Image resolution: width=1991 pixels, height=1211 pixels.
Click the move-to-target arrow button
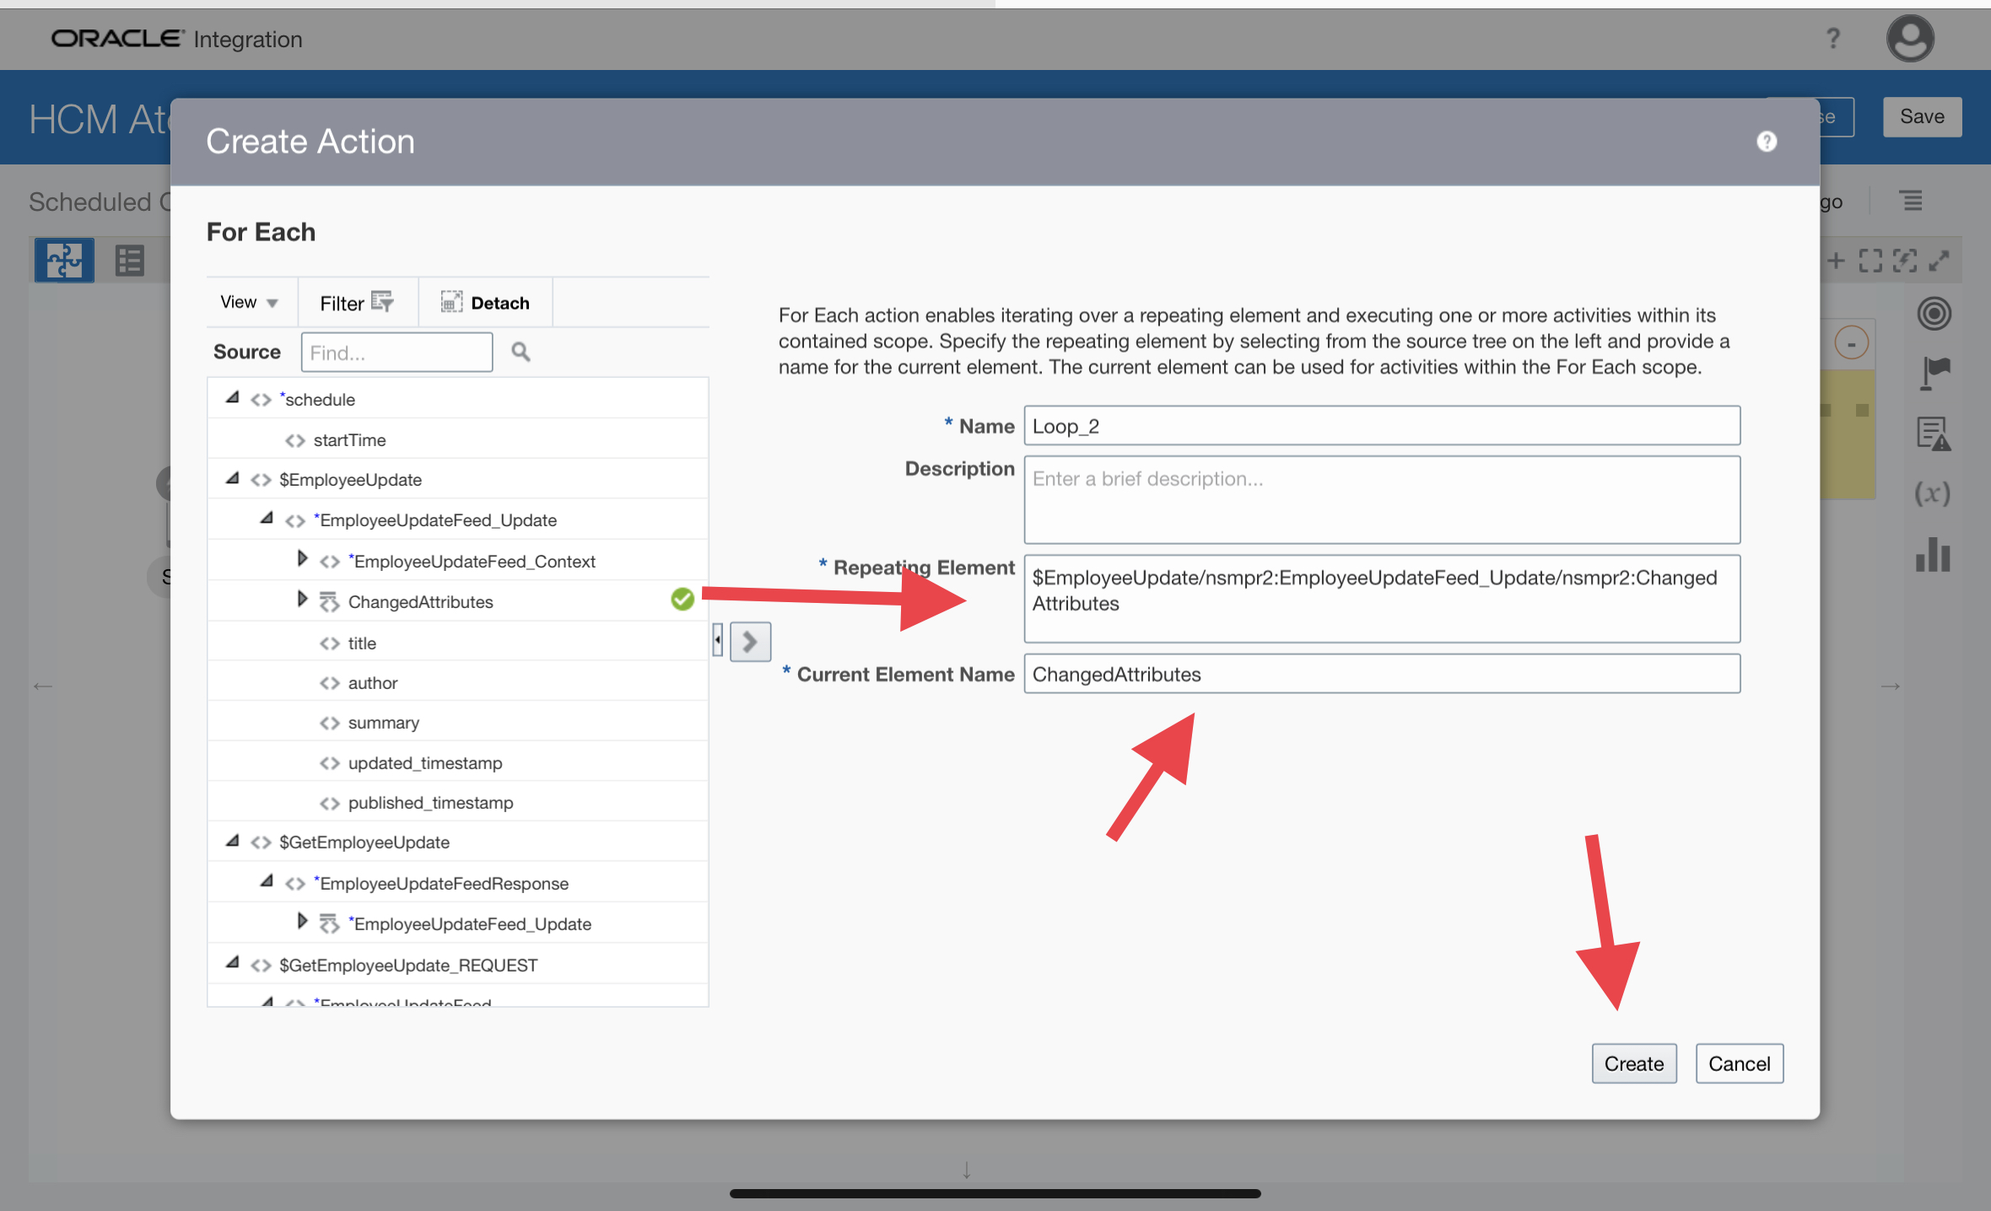point(749,642)
